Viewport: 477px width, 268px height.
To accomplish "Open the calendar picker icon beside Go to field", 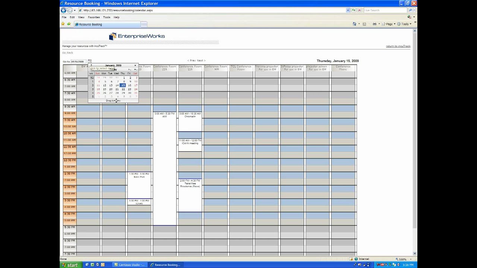I will [x=89, y=61].
